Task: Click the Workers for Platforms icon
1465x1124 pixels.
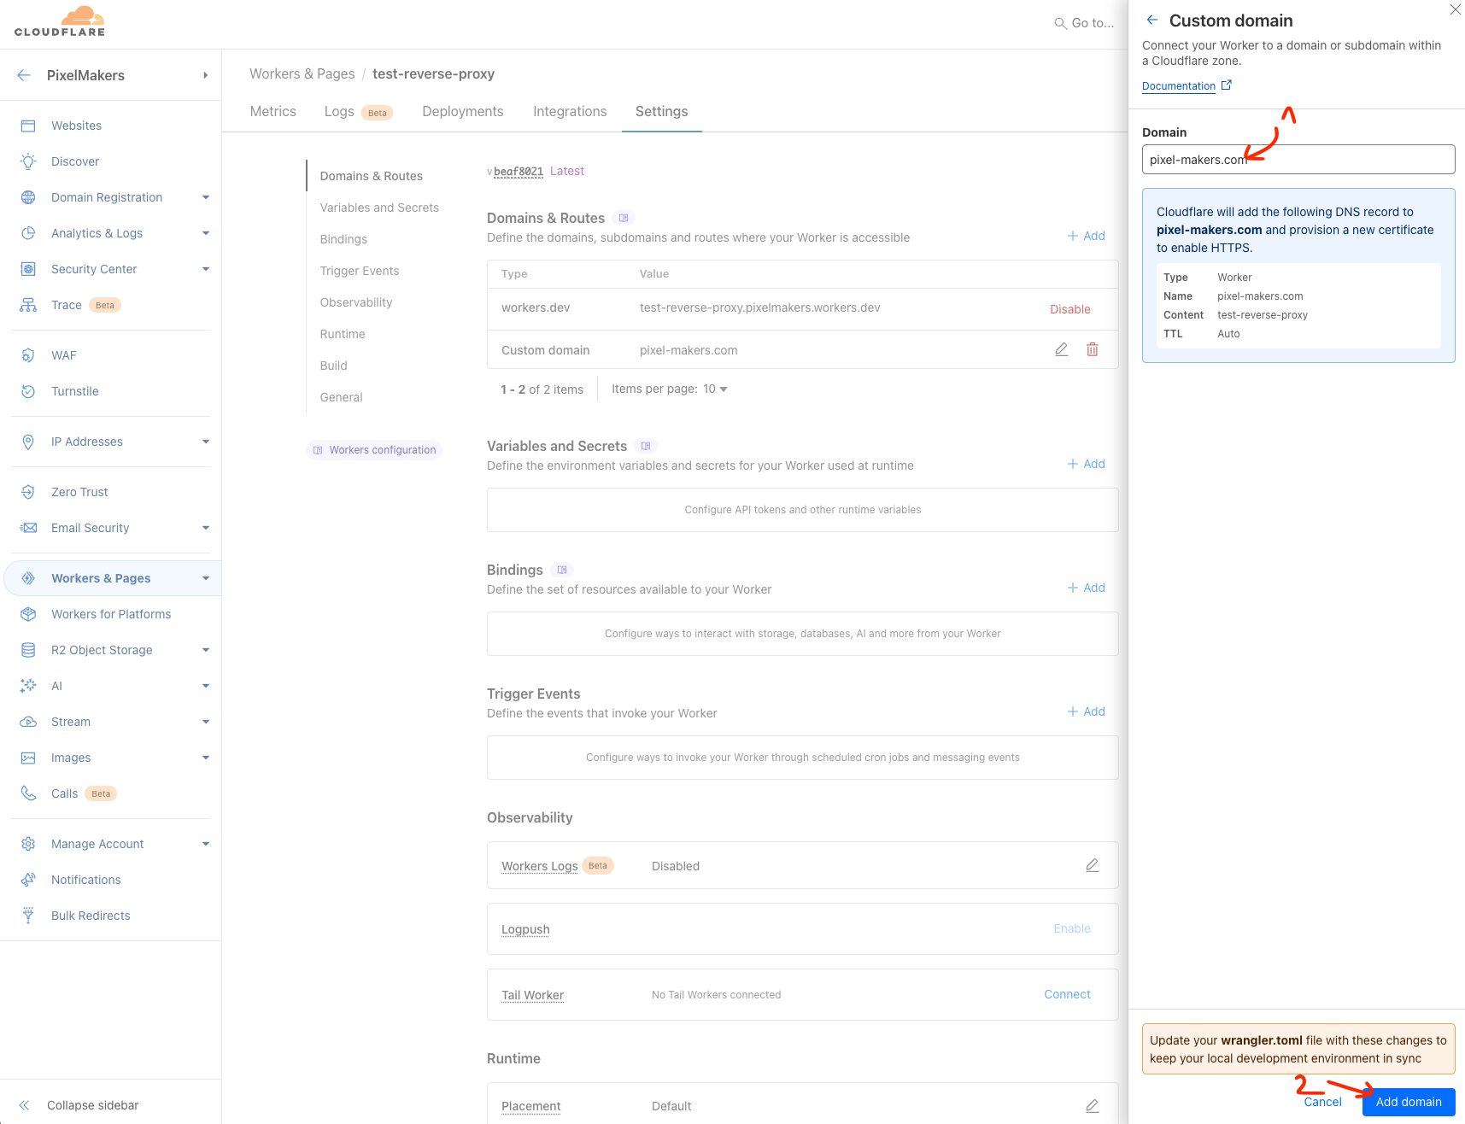Action: [x=28, y=614]
